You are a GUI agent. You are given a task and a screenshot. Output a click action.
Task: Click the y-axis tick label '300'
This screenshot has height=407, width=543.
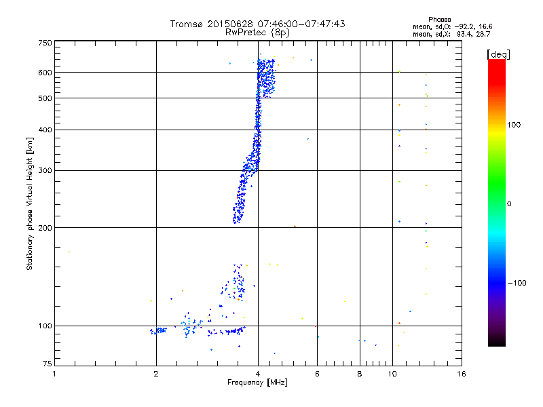[x=45, y=171]
